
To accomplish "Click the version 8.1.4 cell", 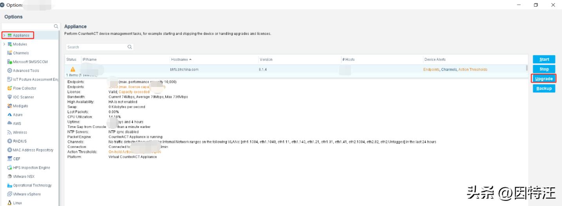I will [262, 69].
